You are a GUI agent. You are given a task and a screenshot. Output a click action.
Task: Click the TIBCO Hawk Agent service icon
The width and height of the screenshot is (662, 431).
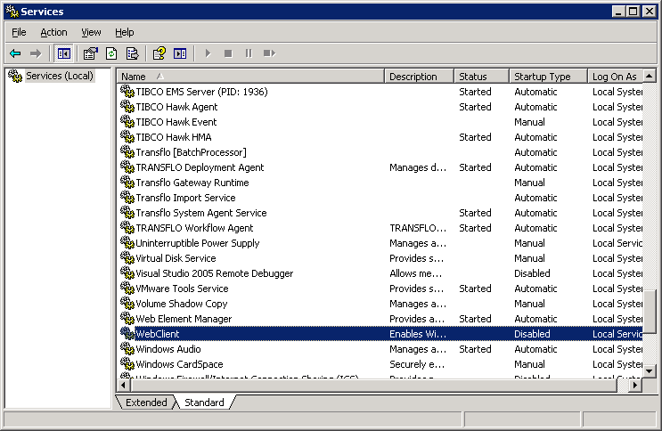click(x=127, y=106)
